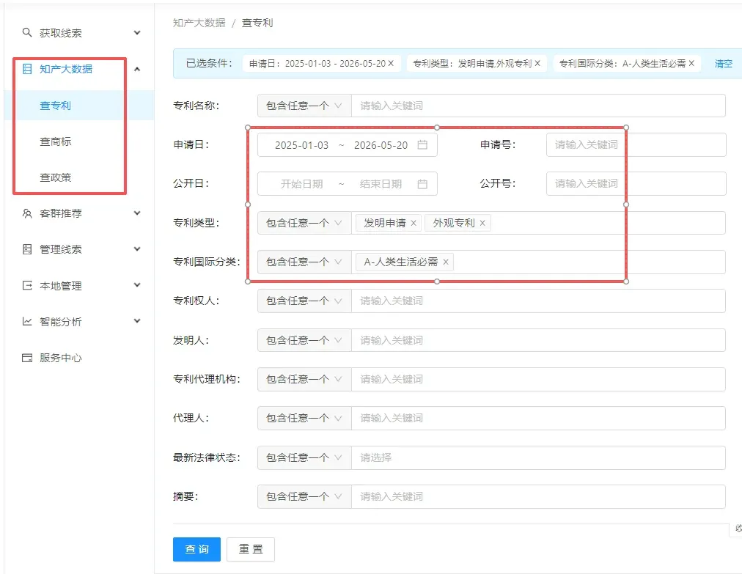
Task: Click the 代理人 keyword input
Action: (538, 419)
